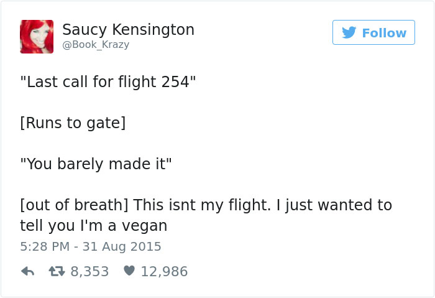The height and width of the screenshot is (298, 435).
Task: Click the "You barely made it" line
Action: [96, 164]
